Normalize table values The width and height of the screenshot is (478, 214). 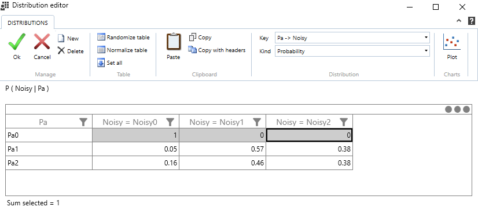[x=122, y=50]
